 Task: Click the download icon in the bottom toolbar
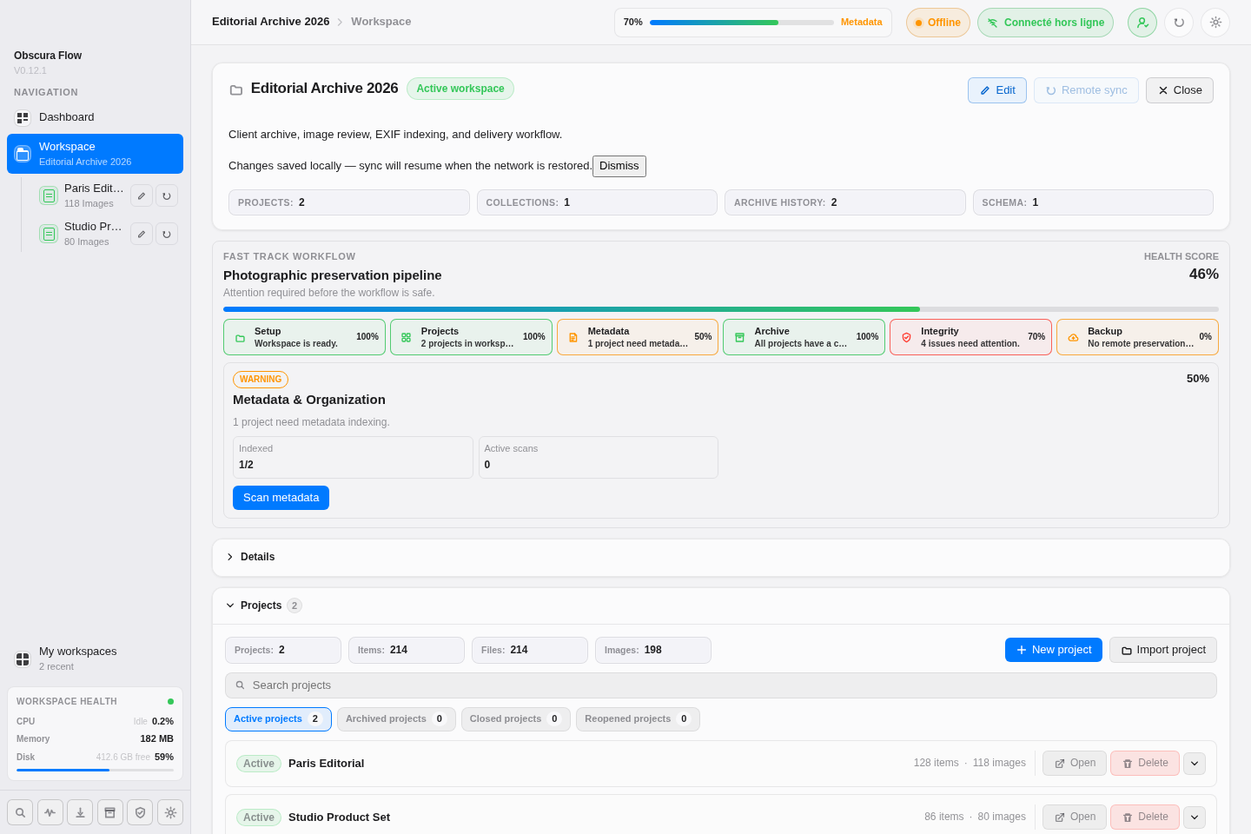(80, 812)
